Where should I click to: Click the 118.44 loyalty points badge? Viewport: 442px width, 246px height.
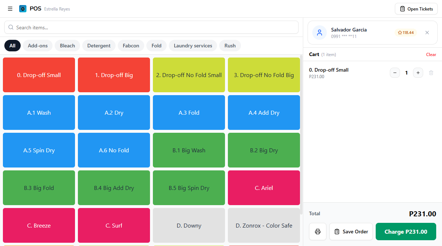[x=406, y=33]
